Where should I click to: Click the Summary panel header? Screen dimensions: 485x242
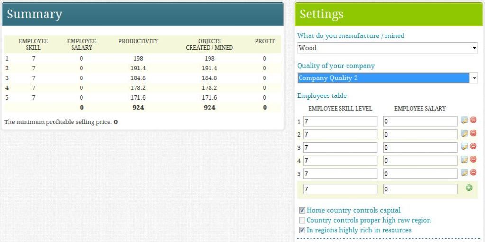[x=142, y=15]
